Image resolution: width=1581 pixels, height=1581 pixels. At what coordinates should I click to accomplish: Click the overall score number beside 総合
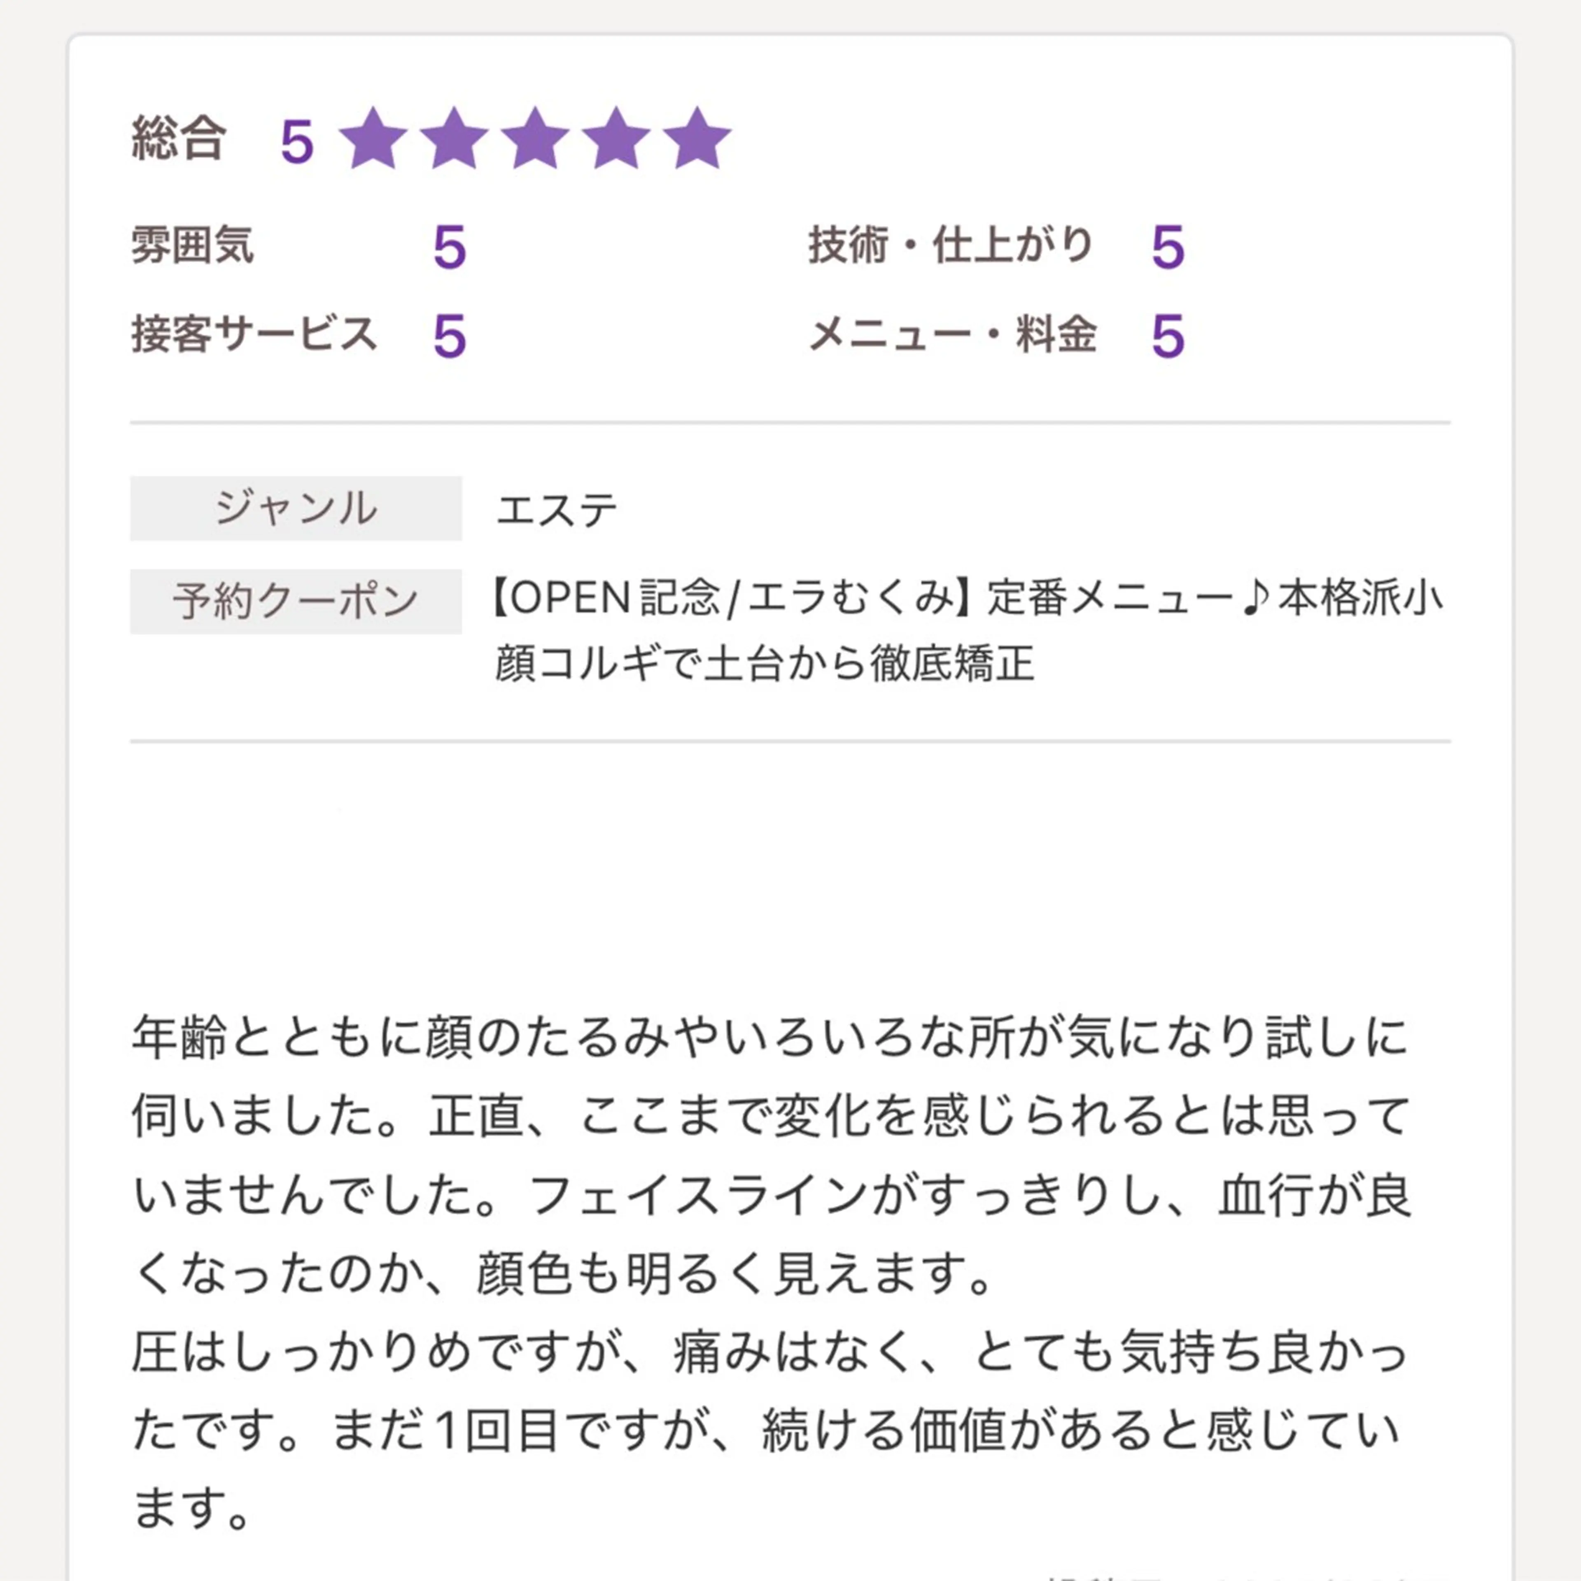click(297, 142)
